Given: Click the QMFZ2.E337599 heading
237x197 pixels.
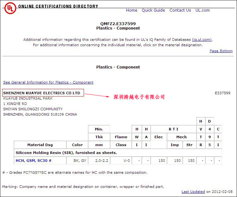Looking at the screenshot, I should pos(118,24).
